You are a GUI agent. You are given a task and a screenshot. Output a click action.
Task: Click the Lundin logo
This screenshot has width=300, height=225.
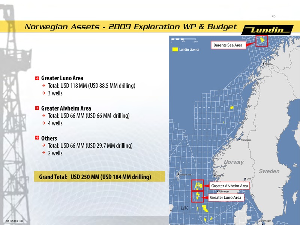coord(267,30)
